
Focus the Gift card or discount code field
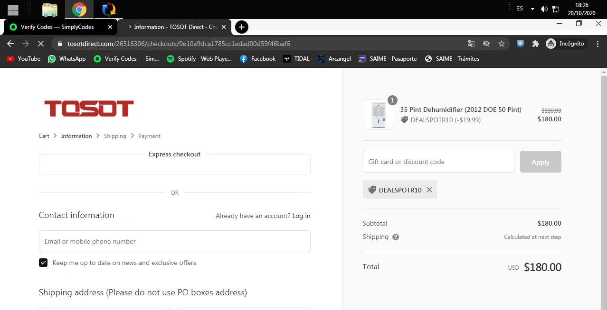tap(438, 162)
